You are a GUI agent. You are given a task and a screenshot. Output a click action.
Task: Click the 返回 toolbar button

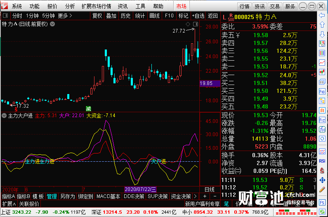tap(213, 16)
